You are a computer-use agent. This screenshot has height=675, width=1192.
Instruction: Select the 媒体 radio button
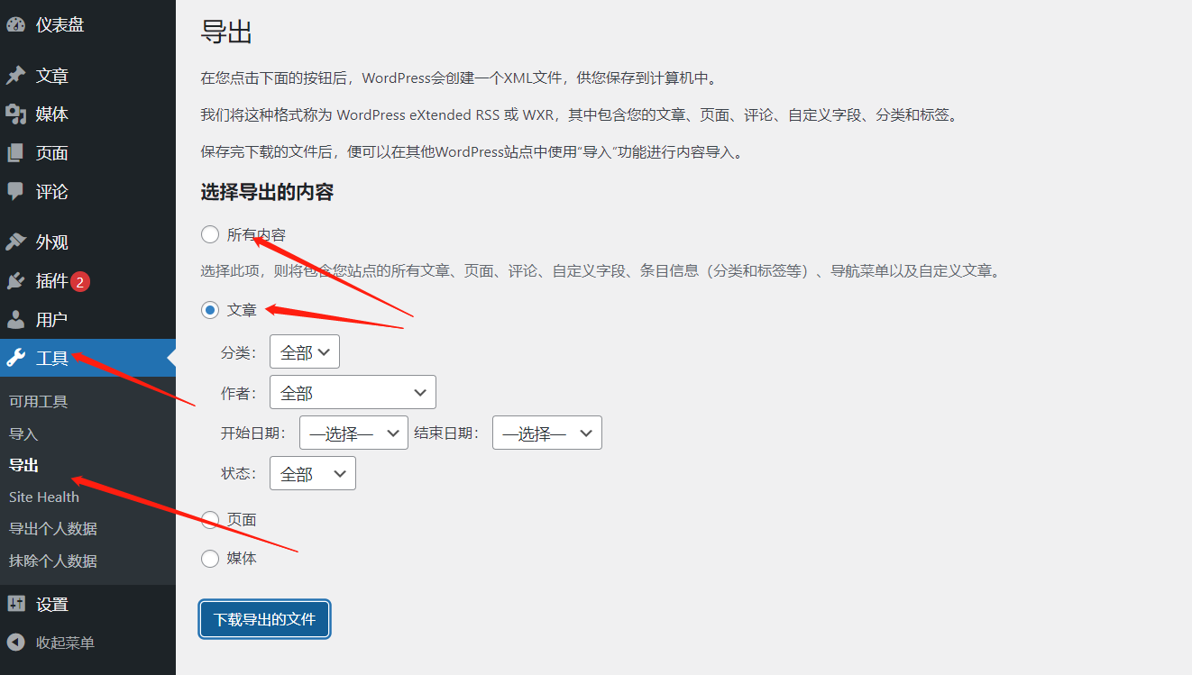[x=210, y=559]
